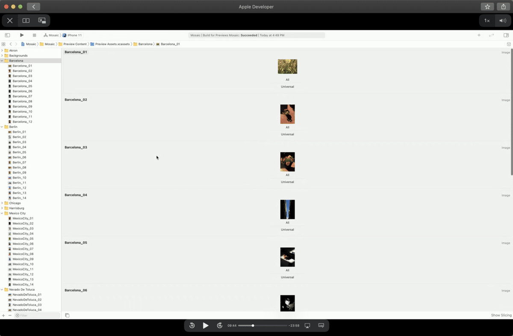Expand the Chicago folder
This screenshot has width=513, height=336.
(2, 203)
